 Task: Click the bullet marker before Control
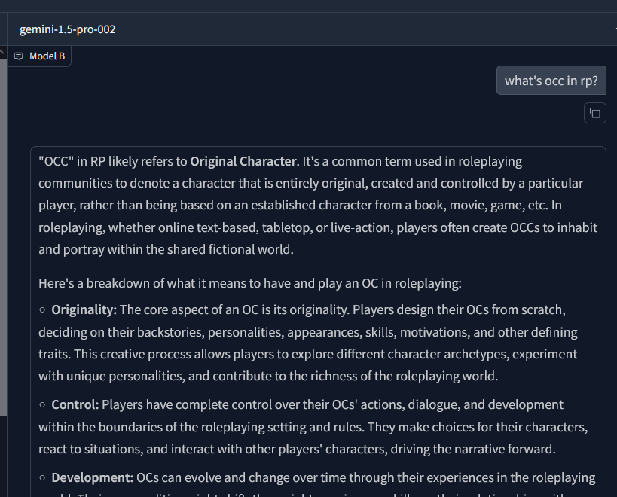(42, 405)
